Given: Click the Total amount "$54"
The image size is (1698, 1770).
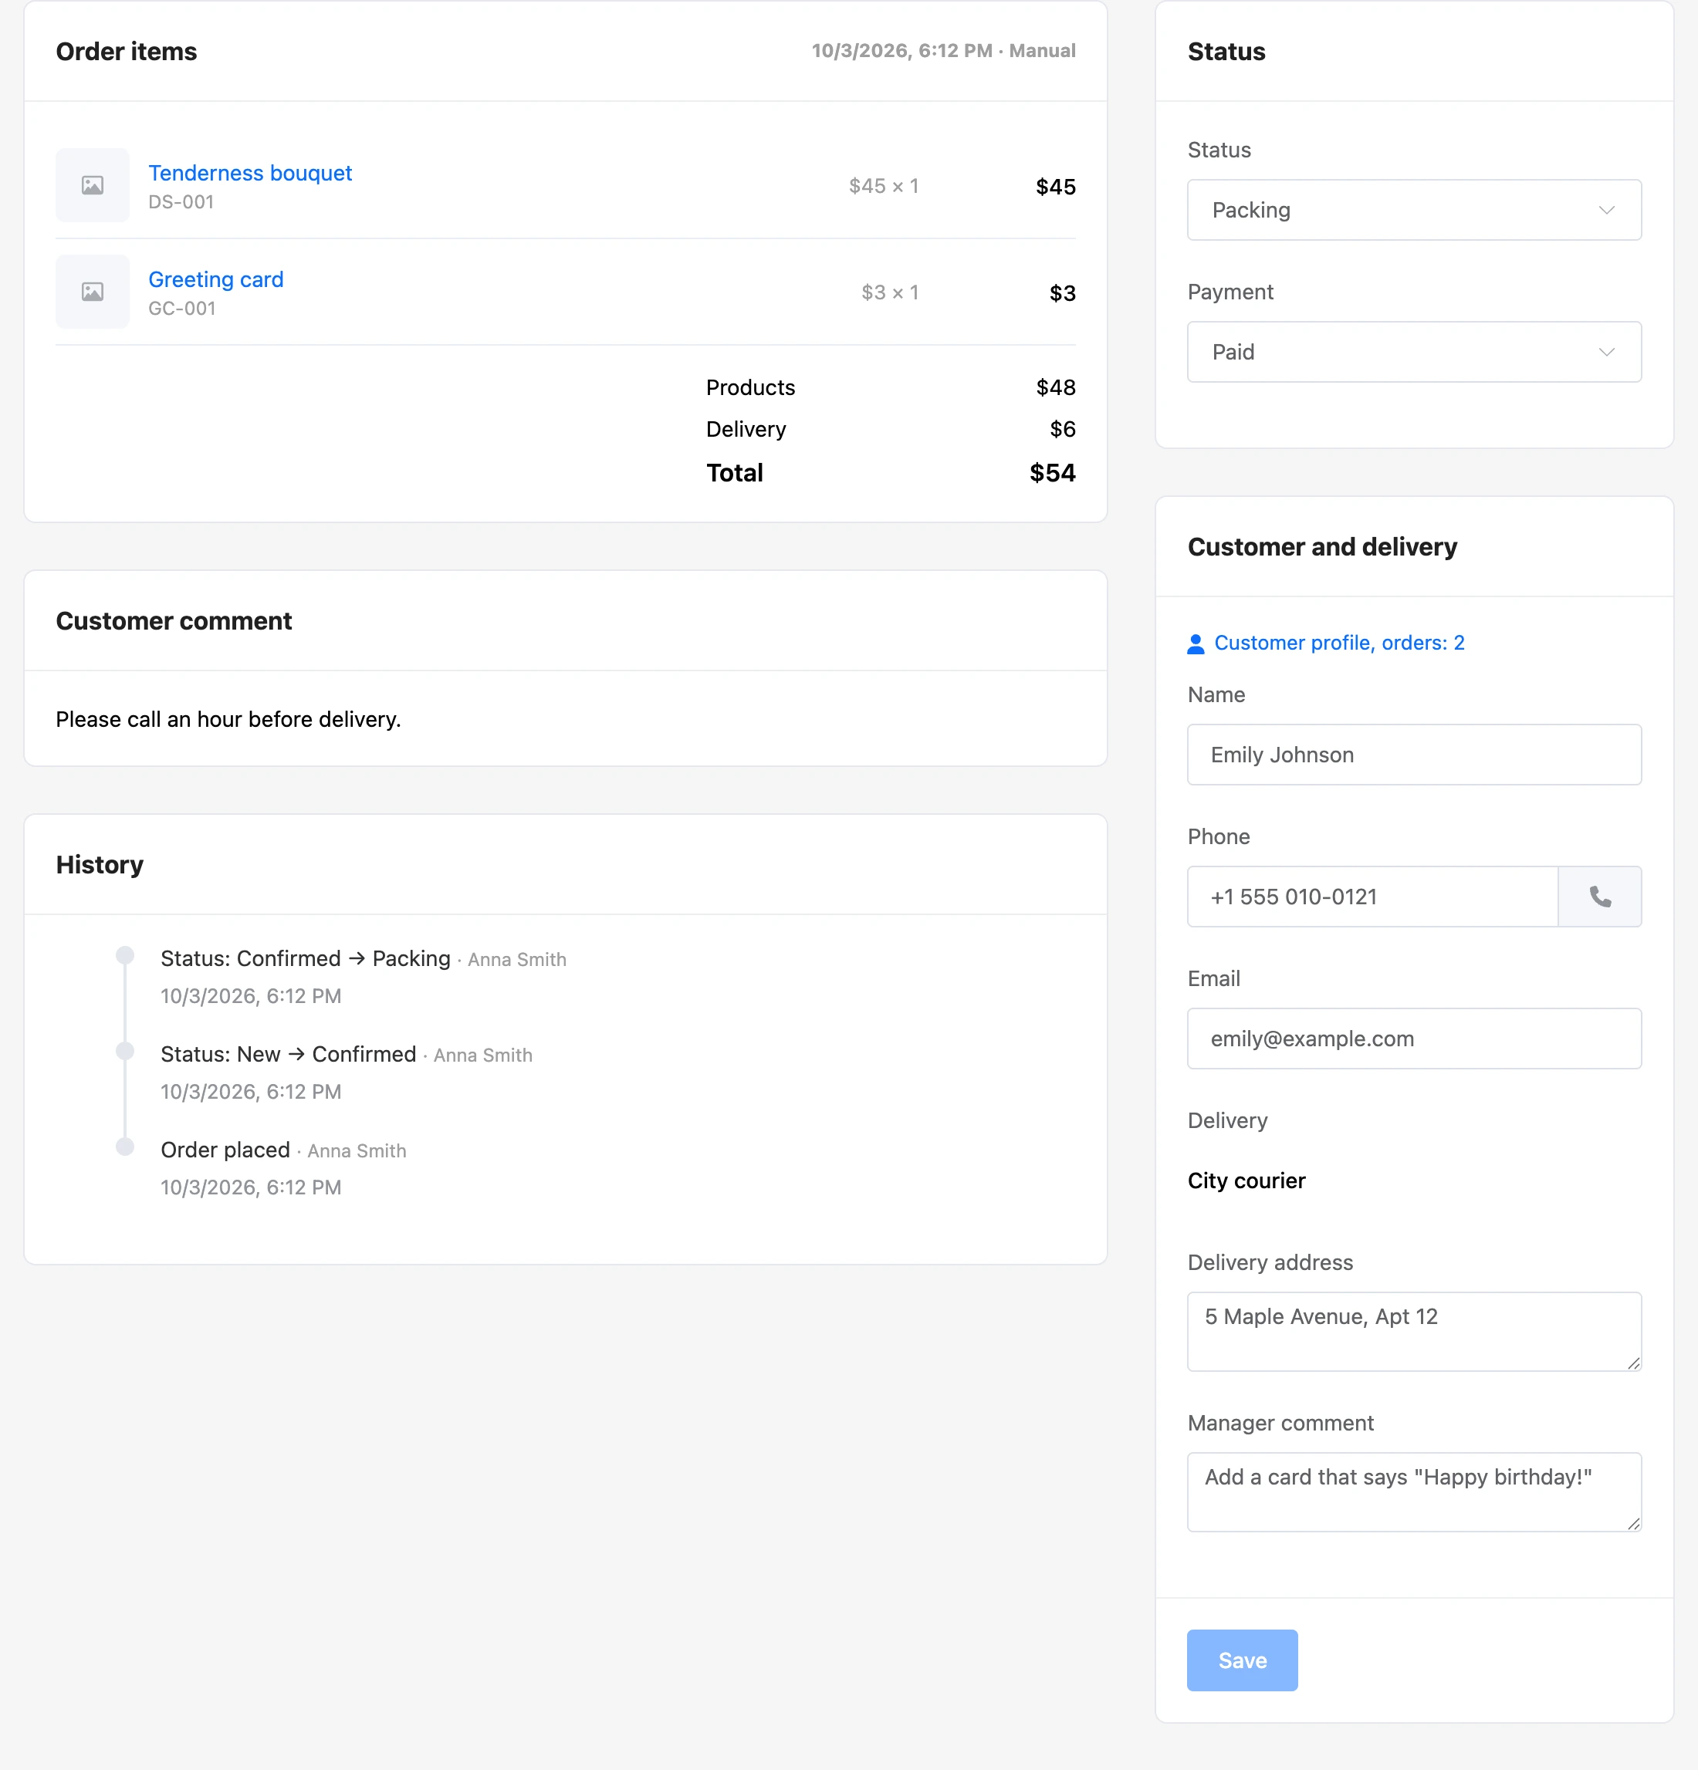Looking at the screenshot, I should pos(1052,472).
